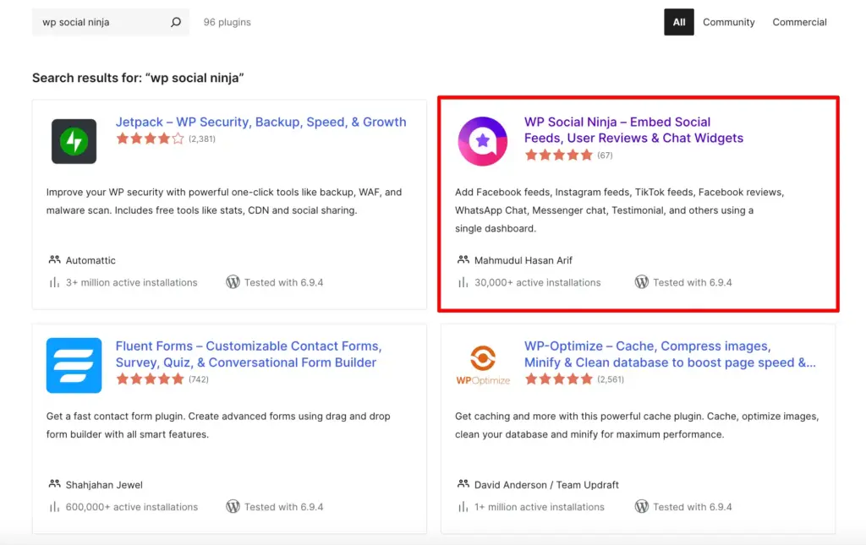Click the people icon beside Automattic
The image size is (866, 545).
tap(54, 259)
